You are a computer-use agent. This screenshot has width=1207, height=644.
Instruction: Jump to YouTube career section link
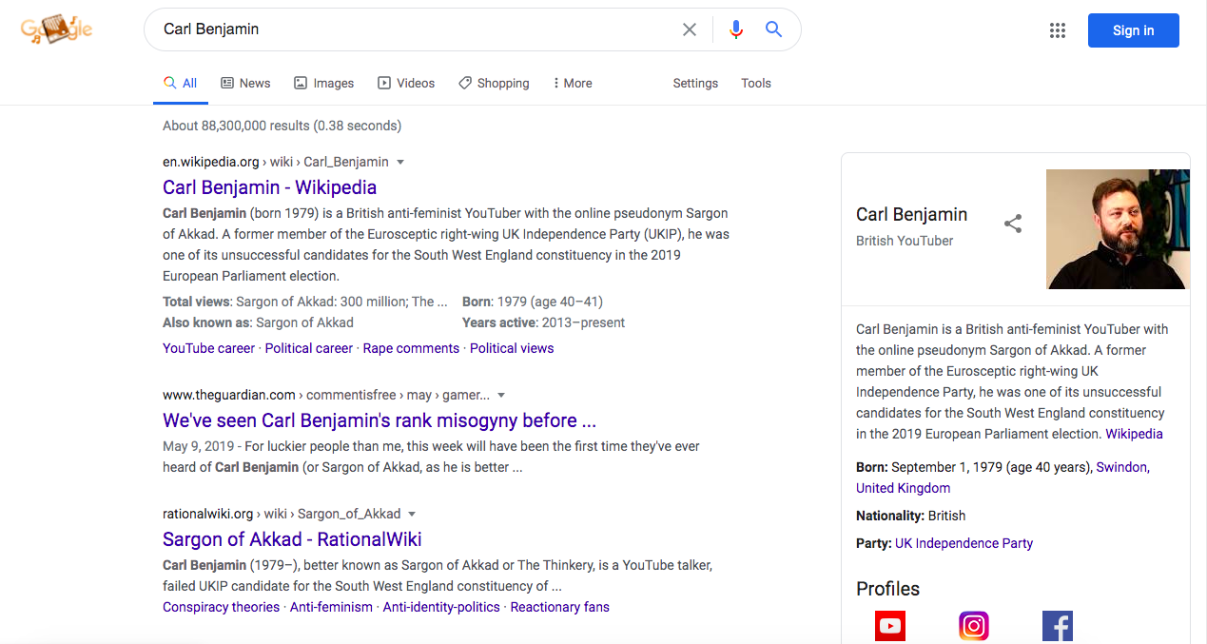click(208, 348)
